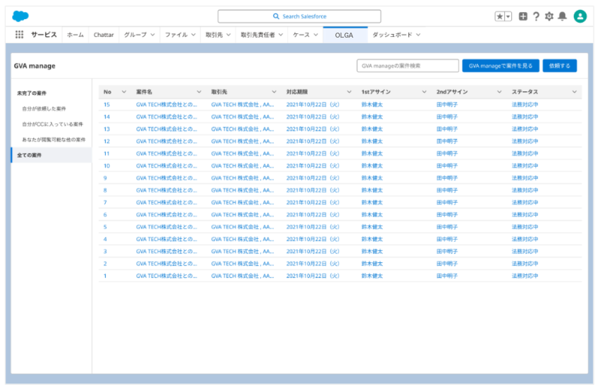Go to the ホーム tab
This screenshot has height=392, width=600.
pos(75,35)
